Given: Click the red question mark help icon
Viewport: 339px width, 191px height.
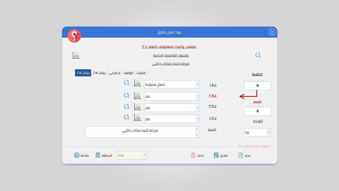Looking at the screenshot, I should tap(74, 36).
